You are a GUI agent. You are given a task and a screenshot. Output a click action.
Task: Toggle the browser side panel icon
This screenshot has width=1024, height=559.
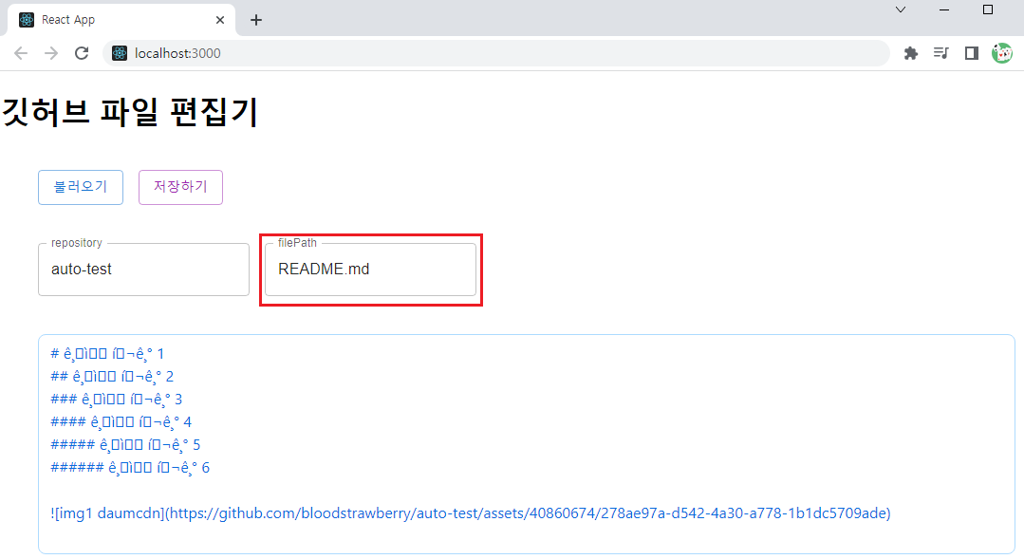(972, 53)
